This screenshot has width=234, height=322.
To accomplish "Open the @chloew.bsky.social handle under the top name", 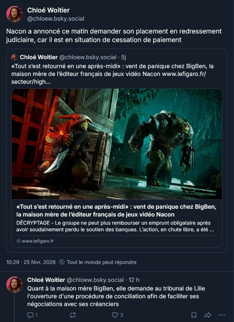I will point(56,19).
